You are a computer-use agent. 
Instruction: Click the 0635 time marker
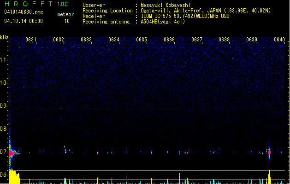[142, 40]
